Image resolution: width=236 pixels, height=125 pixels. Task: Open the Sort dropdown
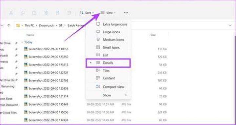87,13
